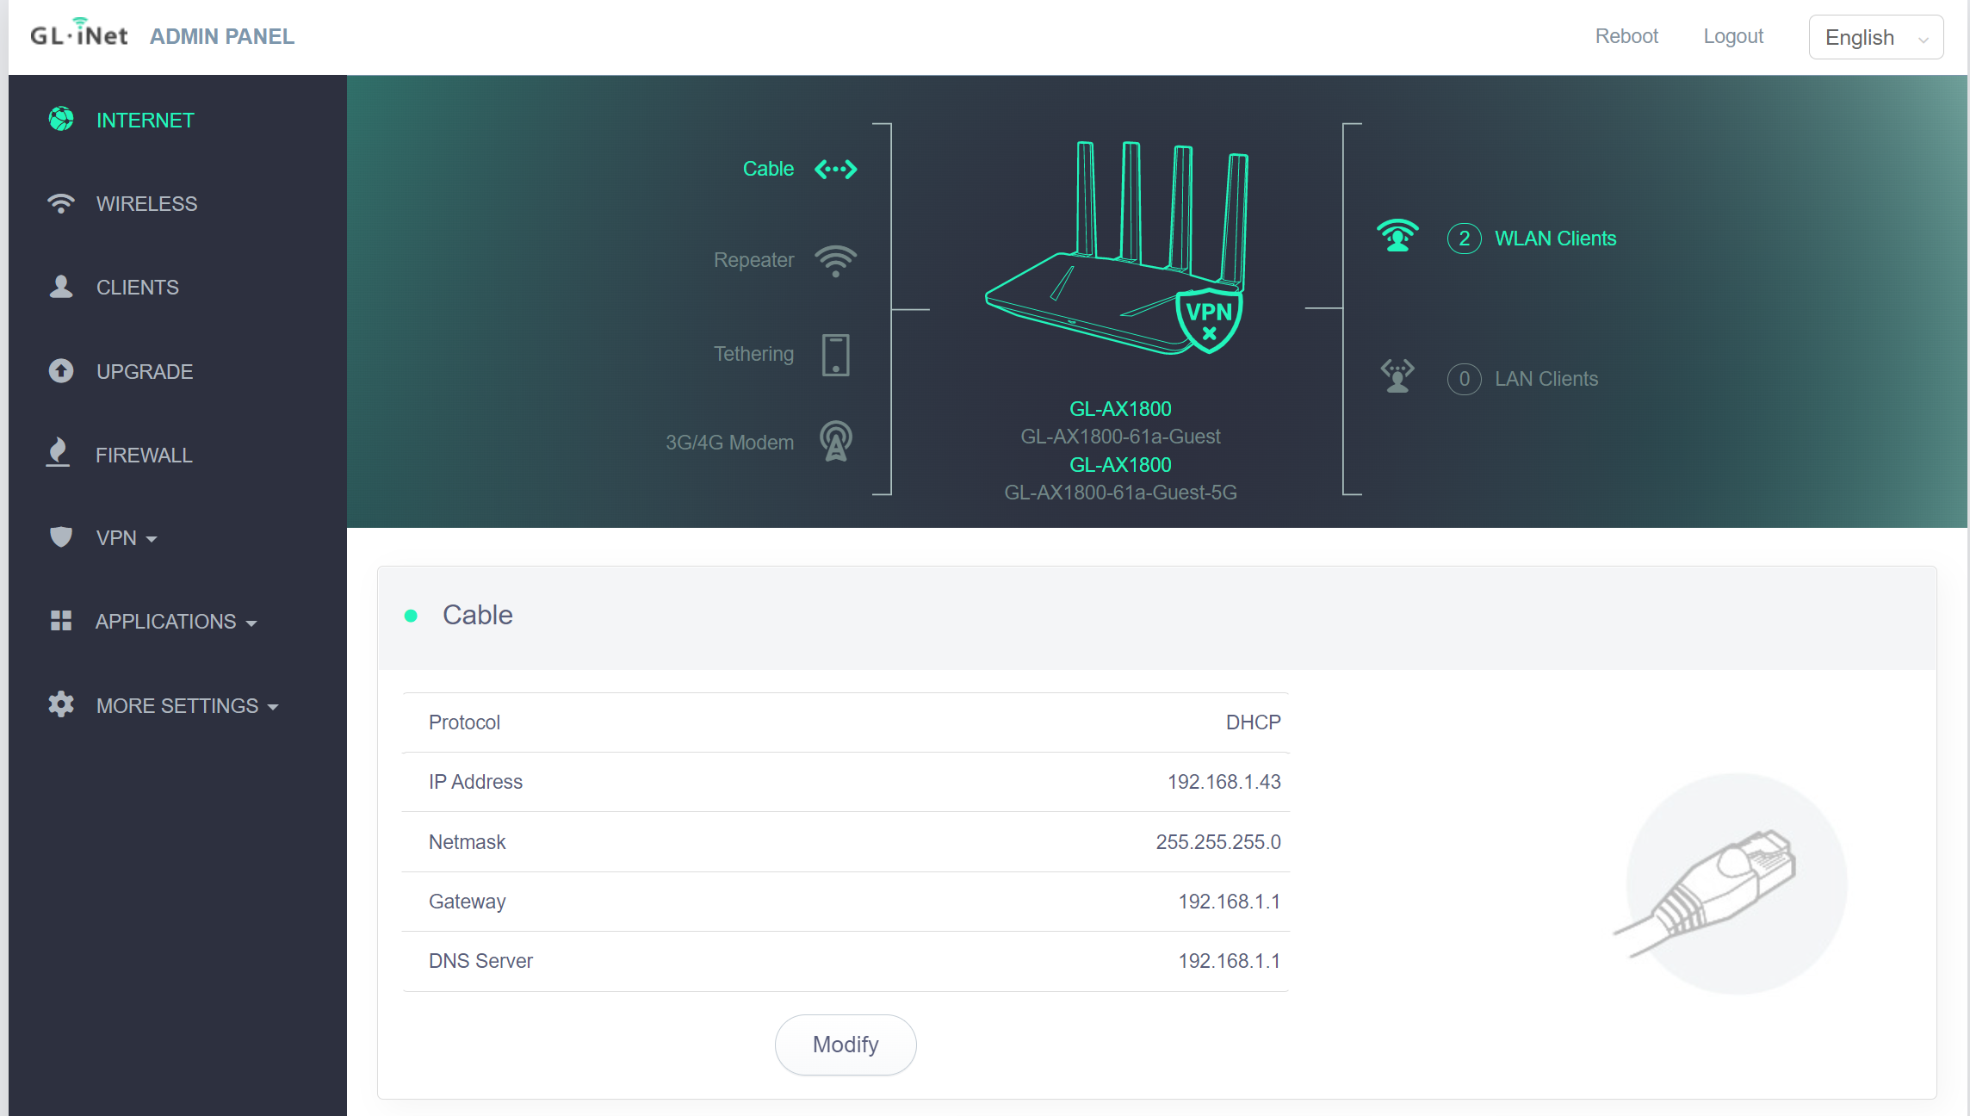This screenshot has height=1116, width=1970.
Task: Click the Cable section heading
Action: click(478, 615)
